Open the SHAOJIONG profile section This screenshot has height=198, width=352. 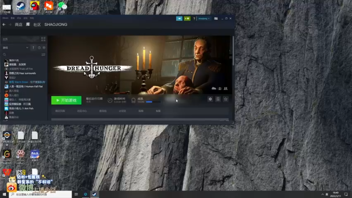coord(56,25)
